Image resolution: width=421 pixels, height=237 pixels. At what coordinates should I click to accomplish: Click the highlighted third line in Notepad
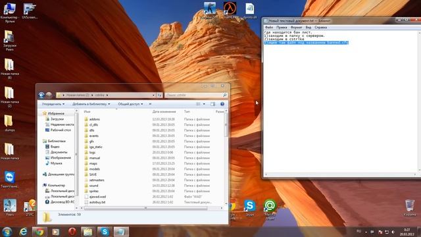pos(306,42)
